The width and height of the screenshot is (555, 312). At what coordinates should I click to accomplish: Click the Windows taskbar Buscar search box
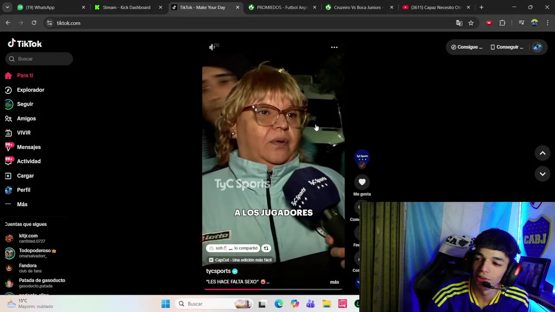215,304
